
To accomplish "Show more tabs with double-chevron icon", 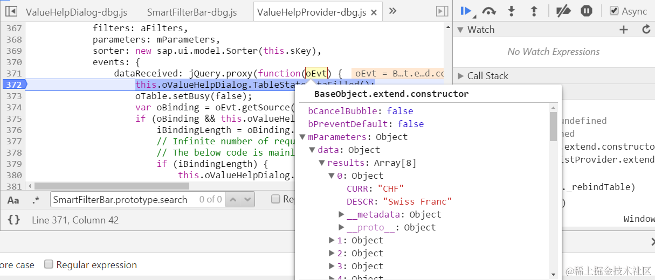I will pyautogui.click(x=392, y=11).
